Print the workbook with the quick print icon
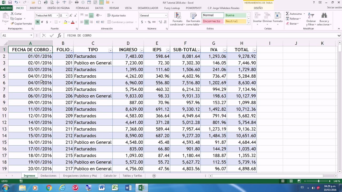The width and height of the screenshot is (342, 192). [x=46, y=2]
